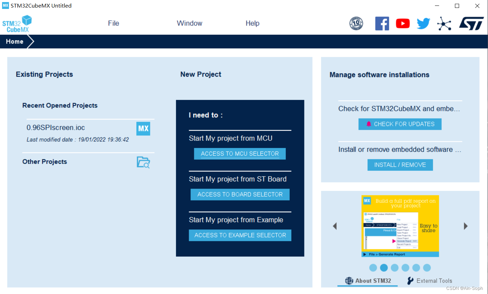Go to previous carousel slide arrow
488x294 pixels.
(x=334, y=226)
